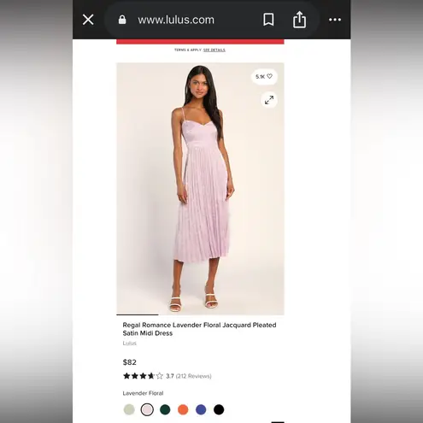Pick the black color swatch
Image resolution: width=423 pixels, height=423 pixels.
pyautogui.click(x=219, y=409)
